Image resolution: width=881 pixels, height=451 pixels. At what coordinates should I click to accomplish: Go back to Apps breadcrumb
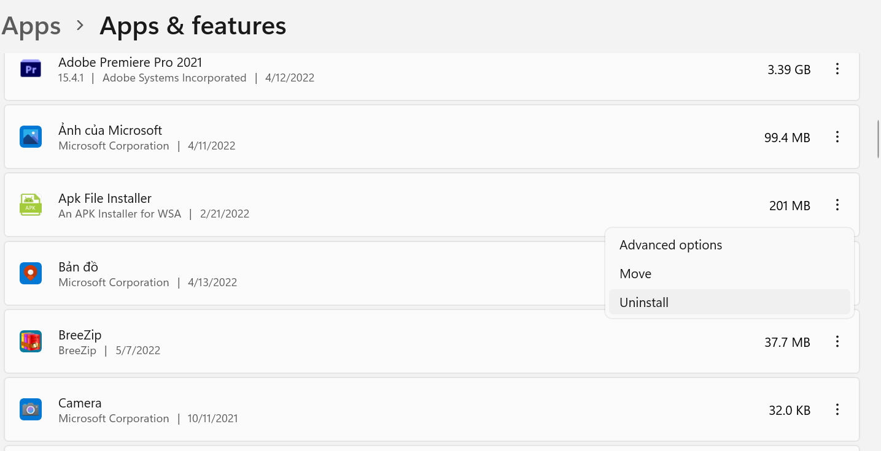31,26
